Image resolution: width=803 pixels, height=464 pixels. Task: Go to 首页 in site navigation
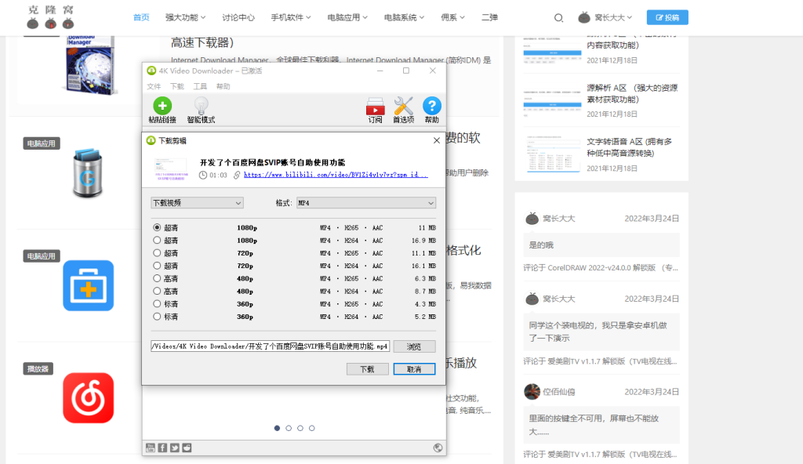(x=141, y=17)
